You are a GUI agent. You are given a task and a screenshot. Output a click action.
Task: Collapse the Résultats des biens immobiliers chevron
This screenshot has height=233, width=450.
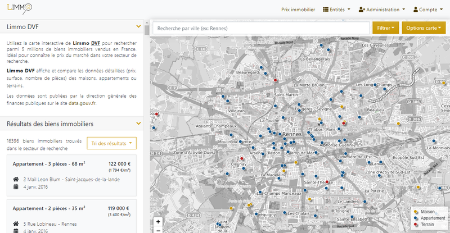(138, 124)
